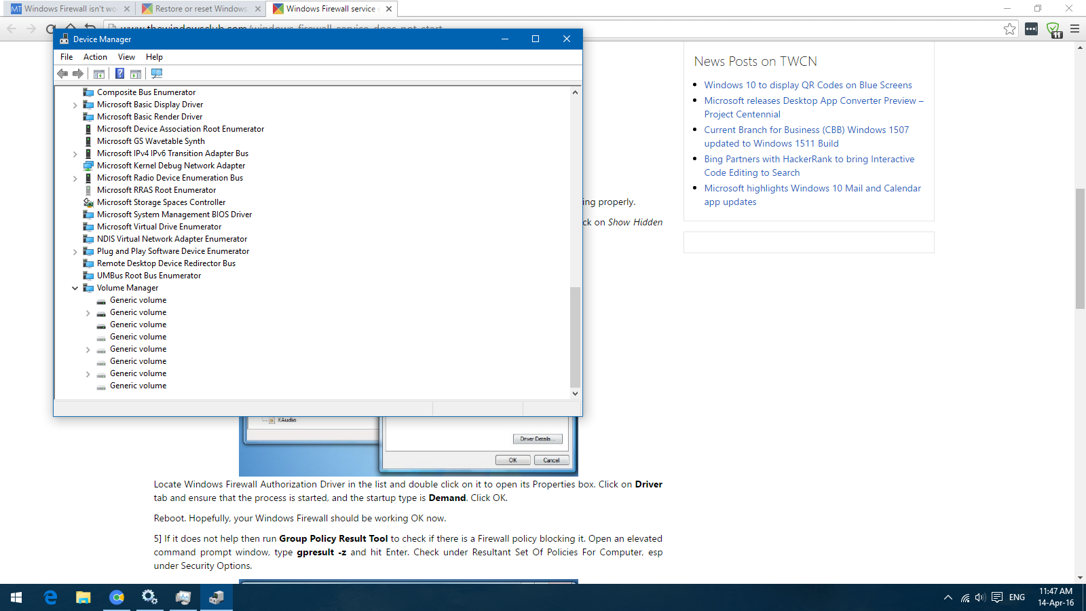Expand Microsoft IPv4 IPv6 Transition Adapter Bus
The height and width of the screenshot is (611, 1086).
(x=75, y=154)
